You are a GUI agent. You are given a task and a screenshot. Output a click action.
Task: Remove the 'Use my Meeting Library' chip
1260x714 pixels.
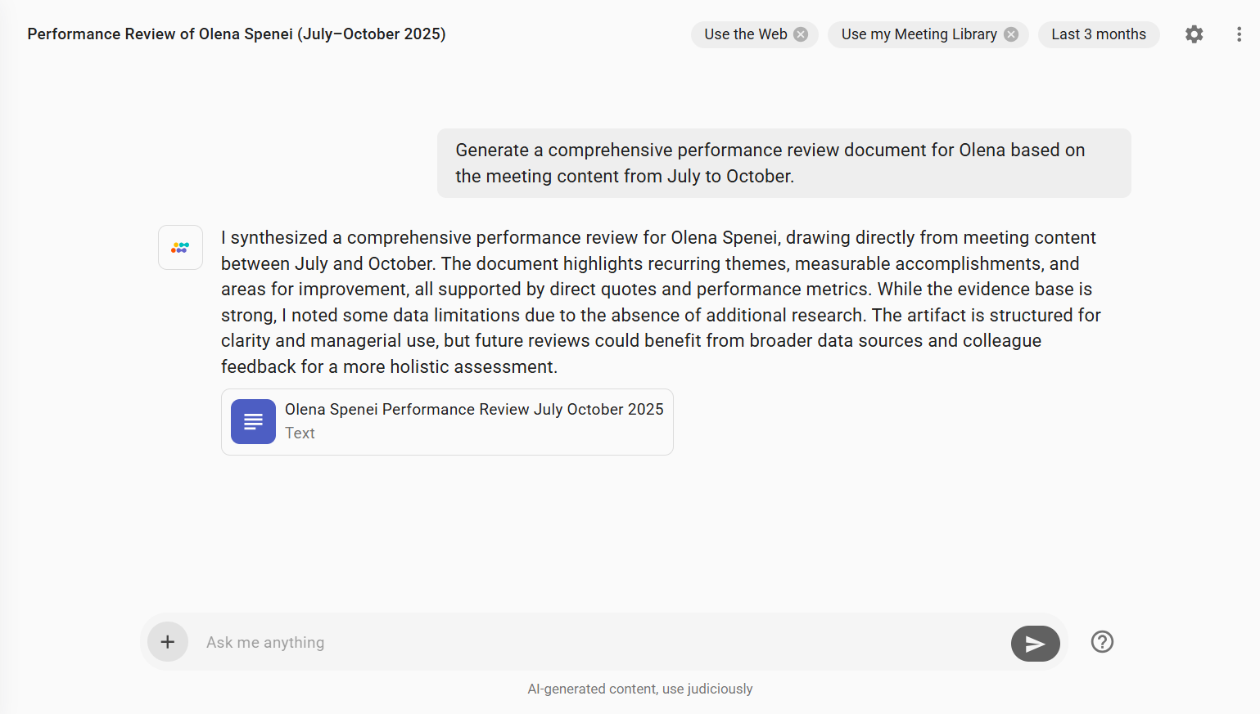pos(1011,34)
